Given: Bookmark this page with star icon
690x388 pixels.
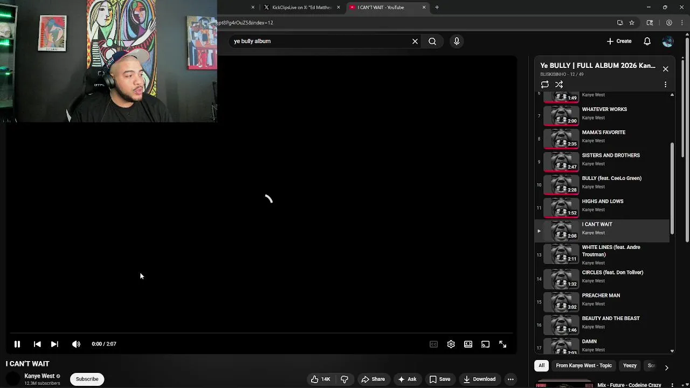Looking at the screenshot, I should 632,23.
